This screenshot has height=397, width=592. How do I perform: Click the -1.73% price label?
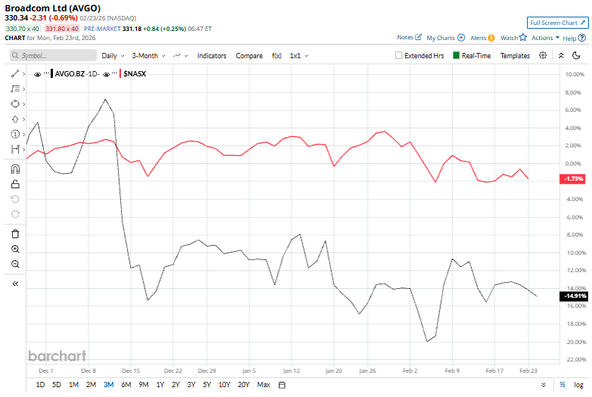pos(574,178)
